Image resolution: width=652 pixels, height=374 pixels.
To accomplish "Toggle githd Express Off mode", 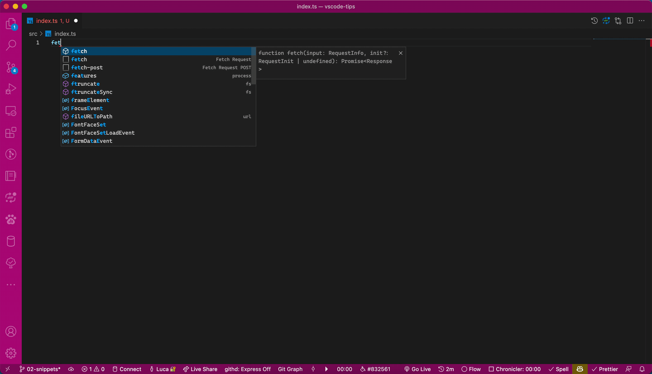I will pyautogui.click(x=248, y=369).
